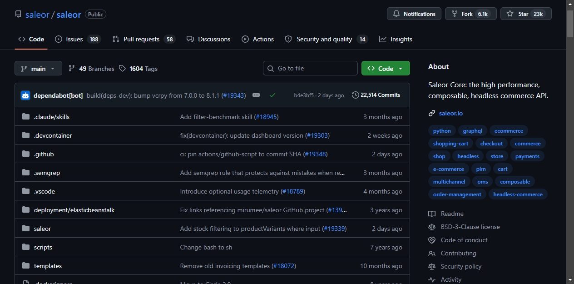
Task: Click the order-management topic tag
Action: pyautogui.click(x=457, y=194)
